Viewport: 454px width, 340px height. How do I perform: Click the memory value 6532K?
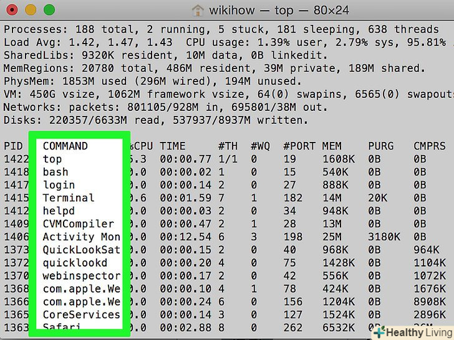pos(339,328)
